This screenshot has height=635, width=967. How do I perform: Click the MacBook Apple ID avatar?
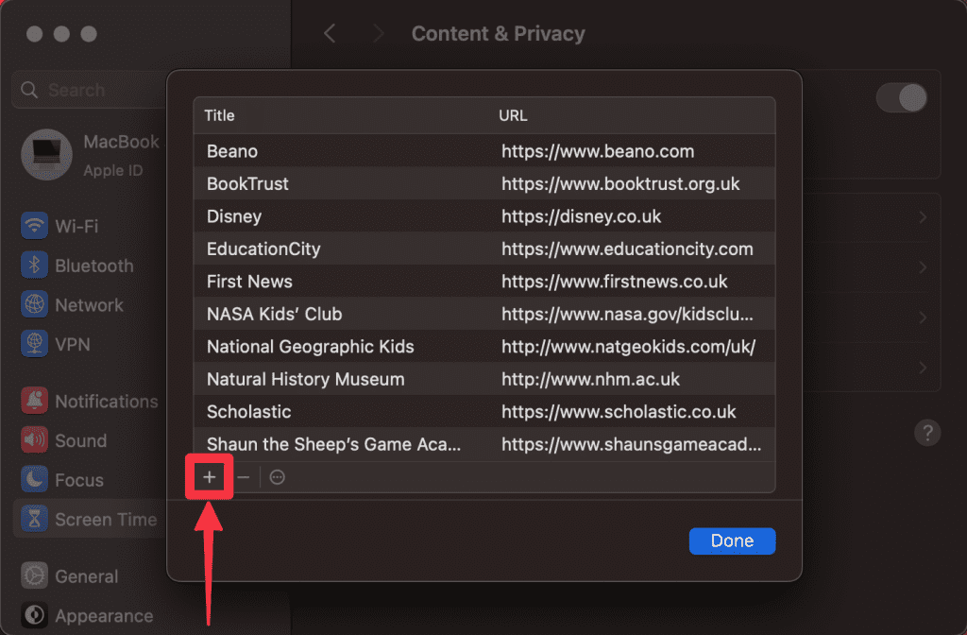pos(47,154)
